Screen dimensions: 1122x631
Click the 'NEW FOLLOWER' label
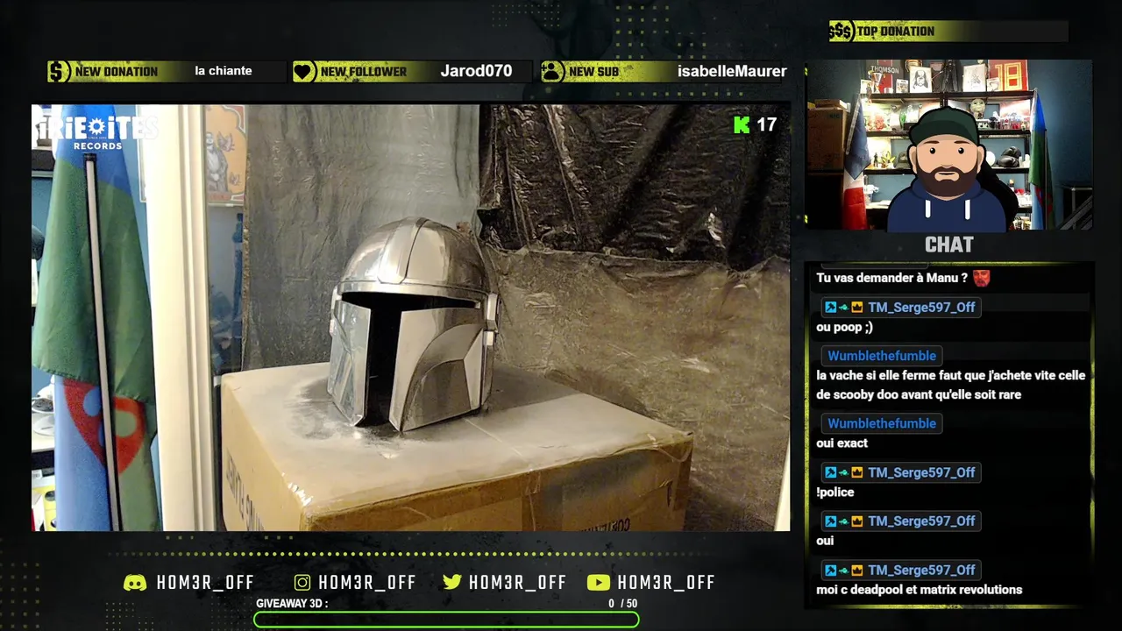[364, 72]
